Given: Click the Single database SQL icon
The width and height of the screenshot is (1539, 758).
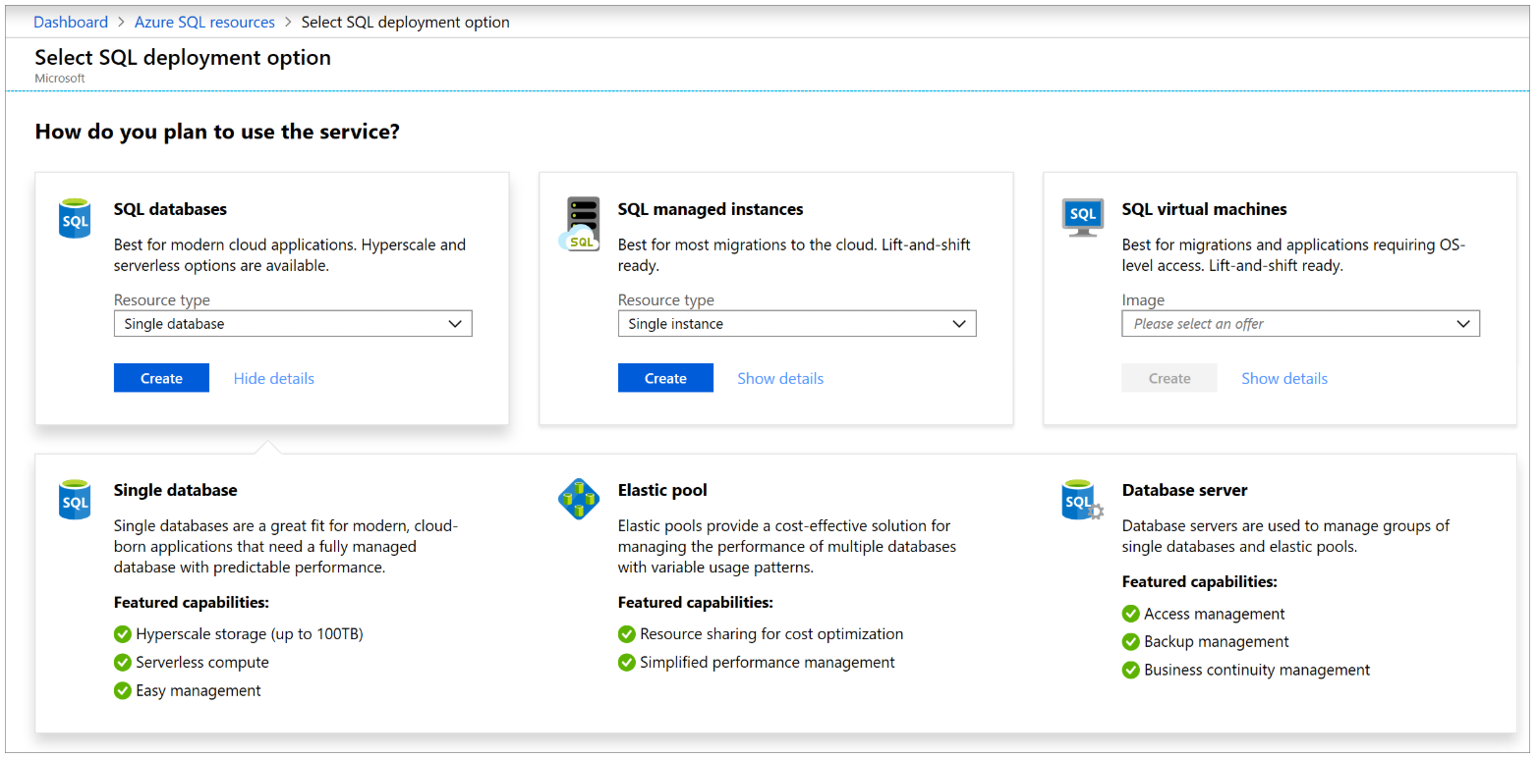Looking at the screenshot, I should point(76,499).
